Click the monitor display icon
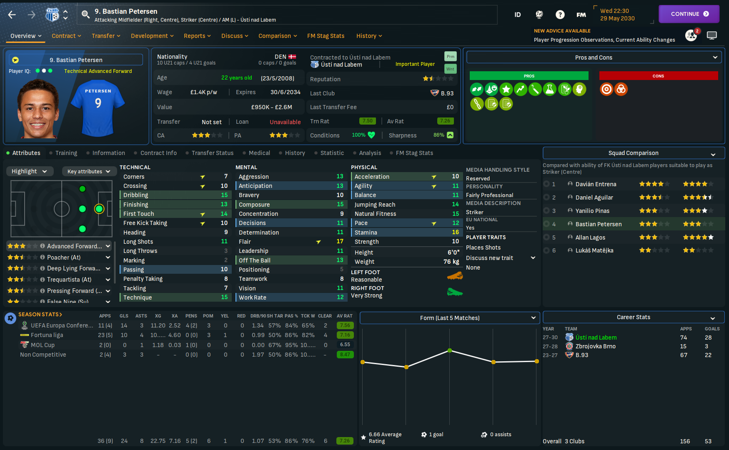Viewport: 729px width, 450px height. (x=712, y=35)
